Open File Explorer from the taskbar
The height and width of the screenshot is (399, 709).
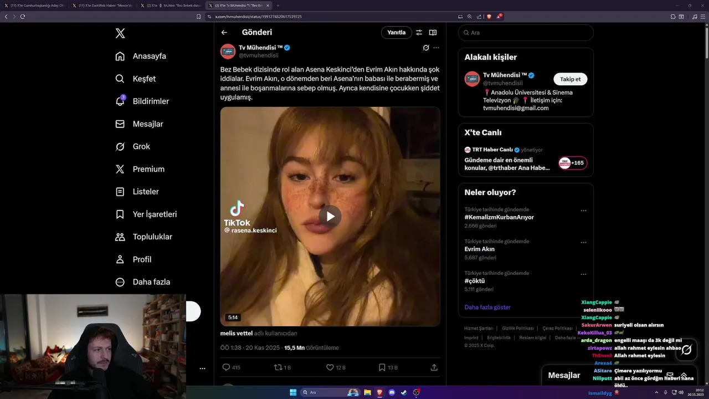pyautogui.click(x=367, y=392)
